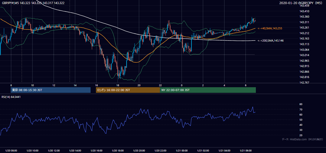Click the 1/21 06:00 bottom time label
The image size is (326, 153).
pos(246,151)
